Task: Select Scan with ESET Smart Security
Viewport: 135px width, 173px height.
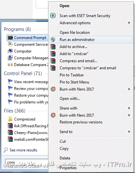Action: click(91, 16)
